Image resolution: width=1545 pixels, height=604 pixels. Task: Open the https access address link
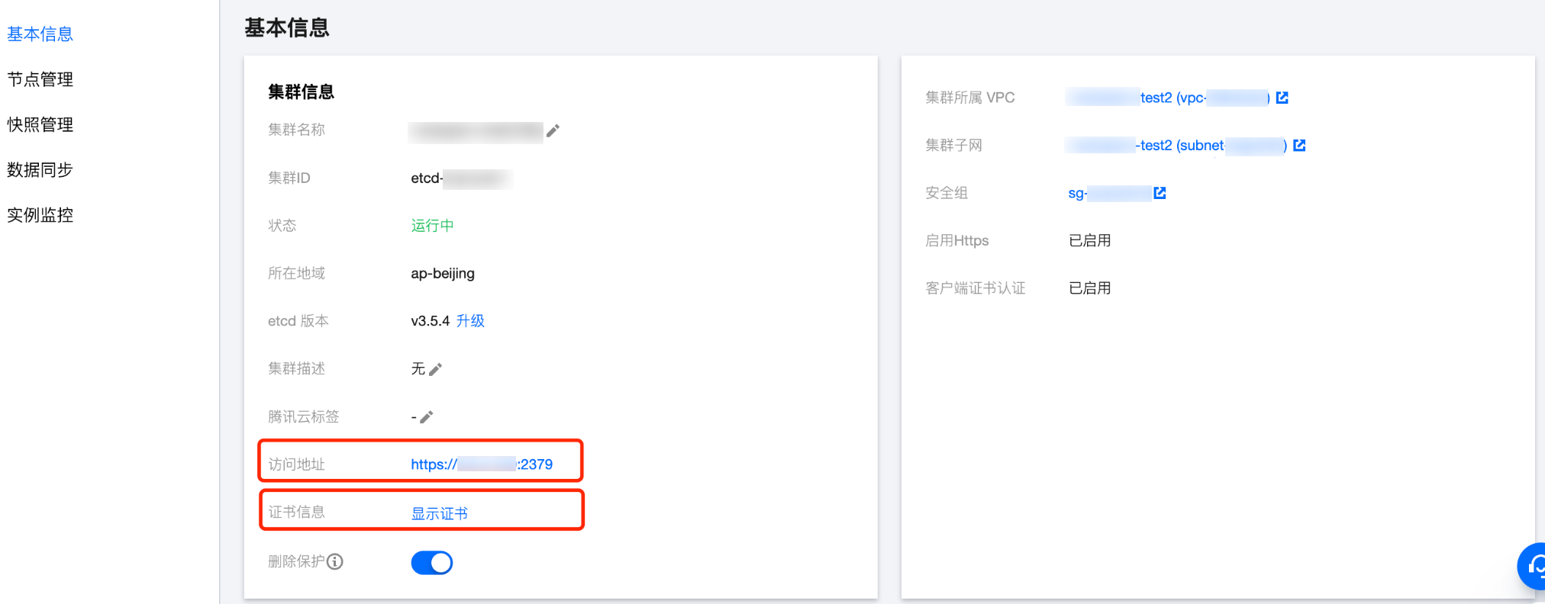[x=482, y=464]
